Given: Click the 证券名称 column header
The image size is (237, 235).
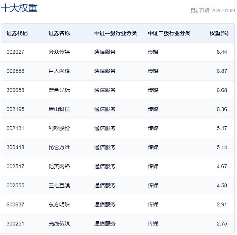Looking at the screenshot, I should [59, 33].
